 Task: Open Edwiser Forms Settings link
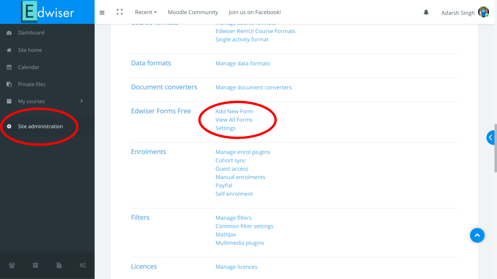pyautogui.click(x=226, y=128)
